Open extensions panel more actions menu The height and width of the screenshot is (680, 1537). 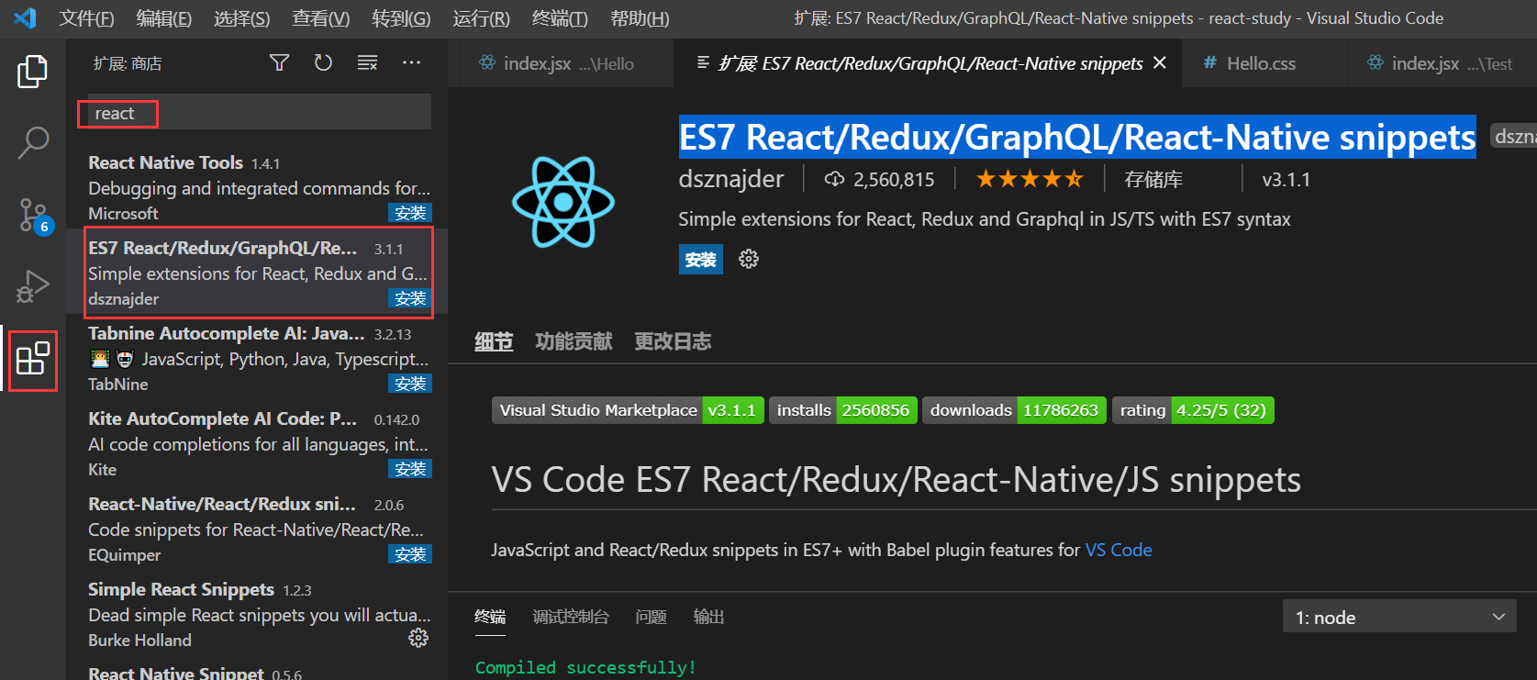(x=411, y=62)
